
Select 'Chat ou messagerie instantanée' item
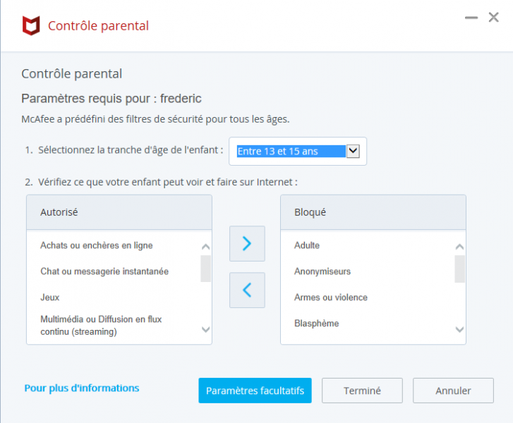coord(104,271)
